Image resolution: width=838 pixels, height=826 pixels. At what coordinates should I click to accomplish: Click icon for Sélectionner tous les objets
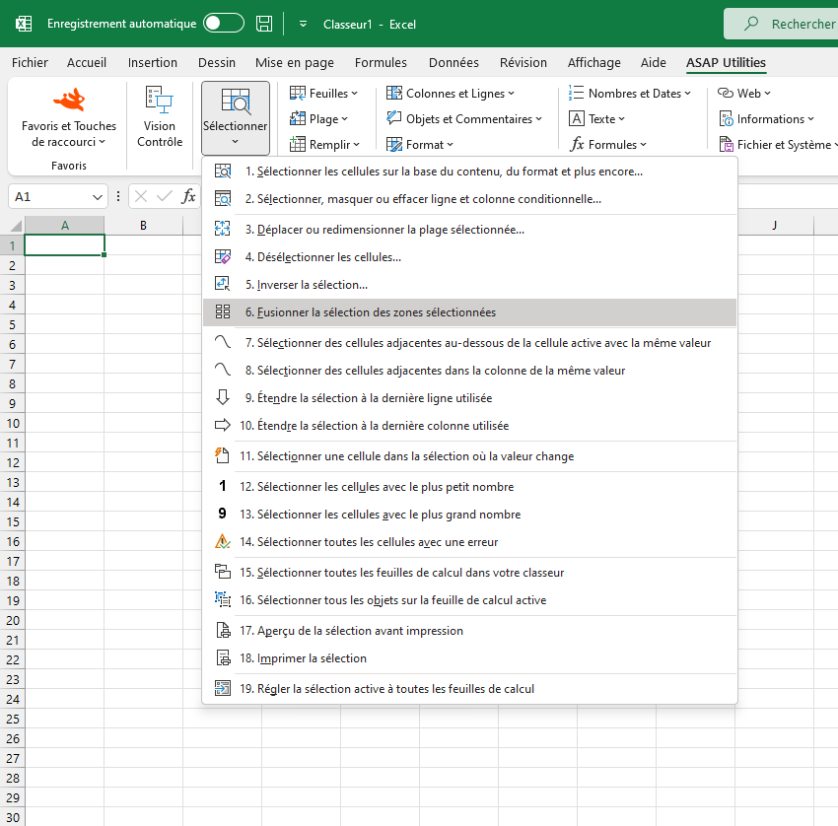223,599
